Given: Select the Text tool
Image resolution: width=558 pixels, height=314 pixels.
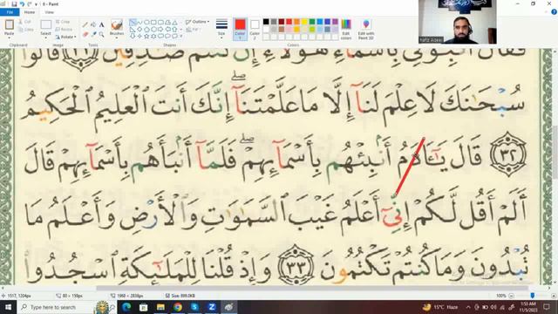Looking at the screenshot, I should point(101,24).
